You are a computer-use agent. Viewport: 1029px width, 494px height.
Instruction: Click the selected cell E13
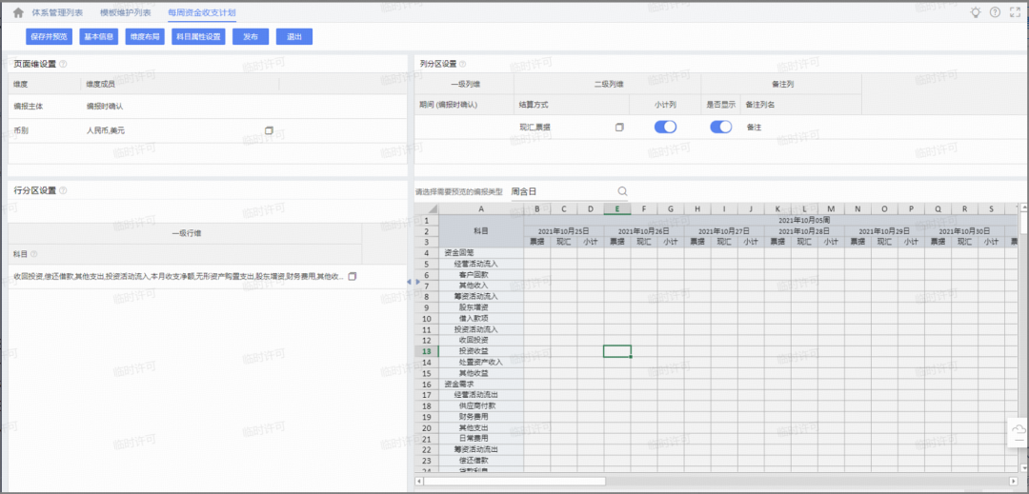click(x=616, y=351)
